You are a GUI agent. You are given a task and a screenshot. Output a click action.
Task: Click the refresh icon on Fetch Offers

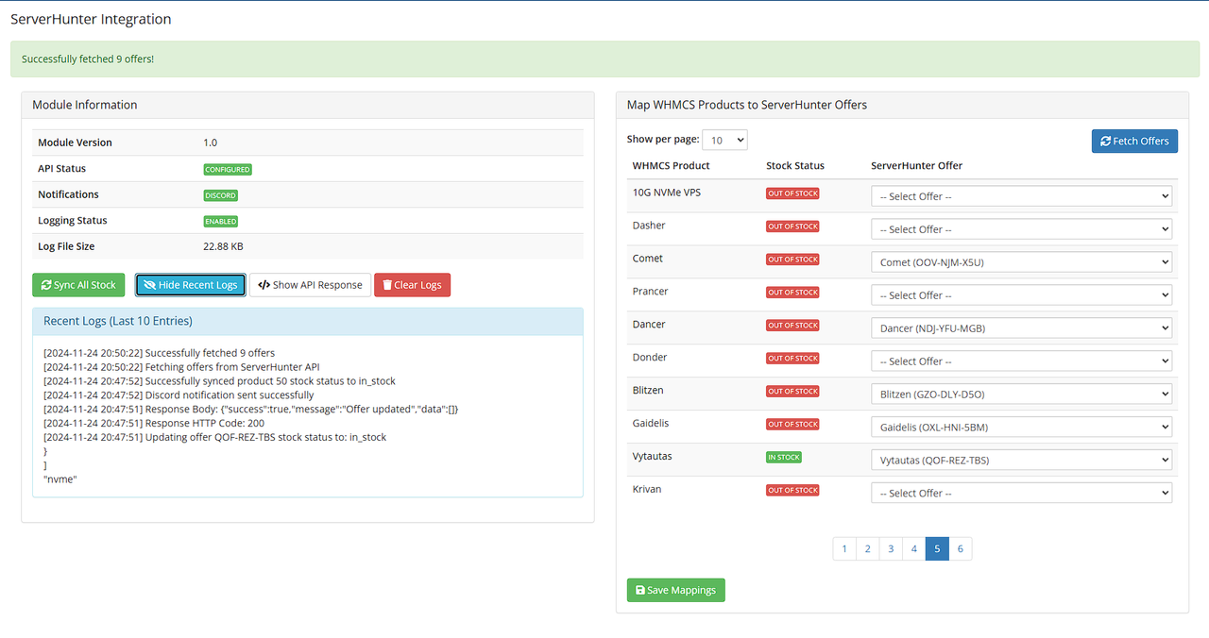(1105, 141)
